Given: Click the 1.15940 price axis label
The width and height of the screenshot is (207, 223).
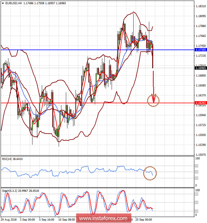Looking at the screenshot, I should pyautogui.click(x=200, y=115).
